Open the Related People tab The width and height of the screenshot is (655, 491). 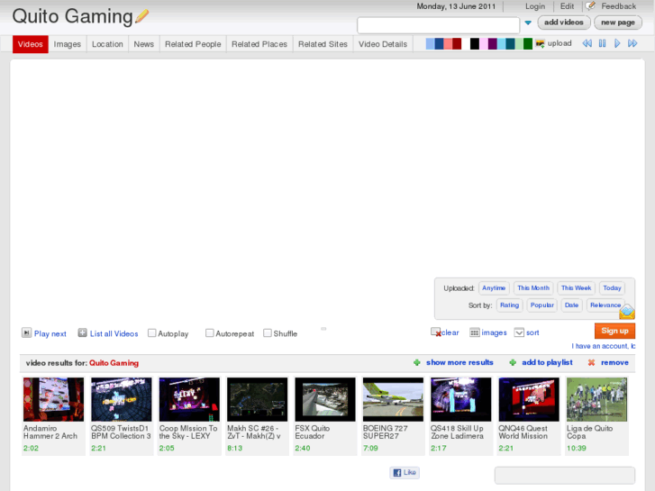193,44
